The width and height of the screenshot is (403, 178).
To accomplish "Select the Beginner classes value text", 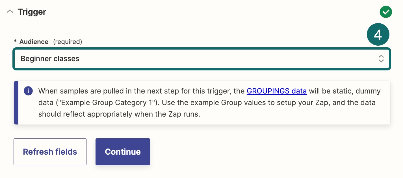I will [50, 59].
